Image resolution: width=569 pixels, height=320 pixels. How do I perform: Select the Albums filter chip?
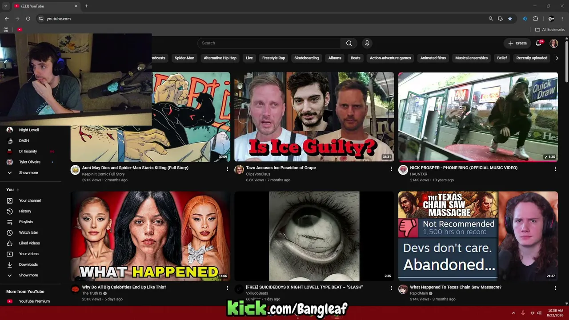(x=335, y=58)
